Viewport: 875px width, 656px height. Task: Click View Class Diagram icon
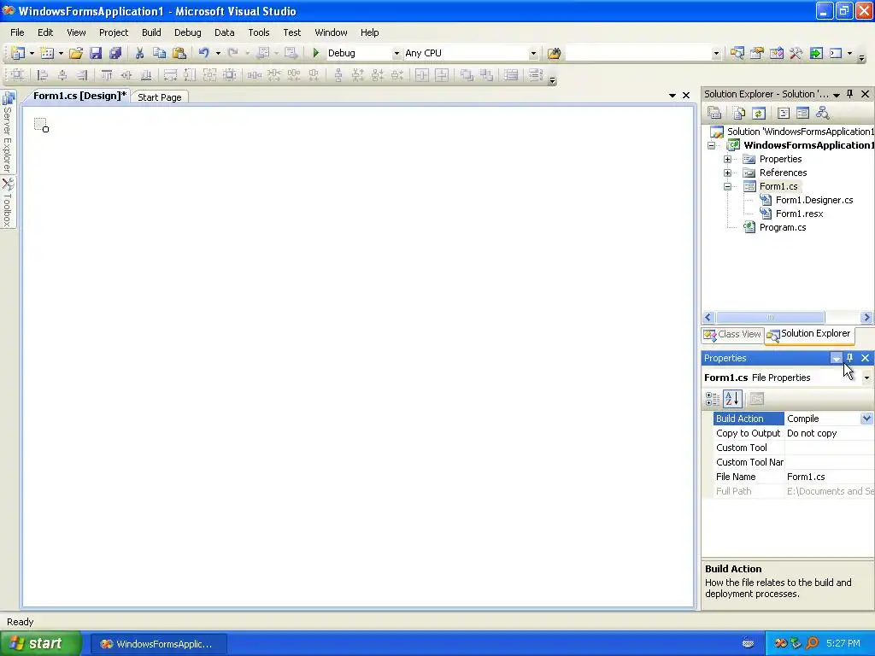click(823, 114)
